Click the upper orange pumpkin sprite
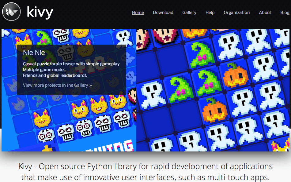The width and height of the screenshot is (291, 182). [x=235, y=75]
